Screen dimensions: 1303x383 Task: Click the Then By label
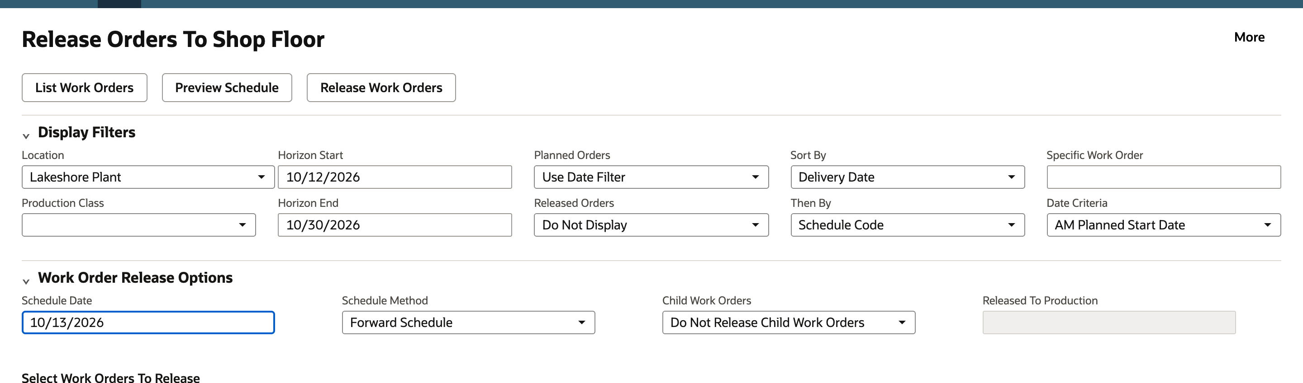810,203
